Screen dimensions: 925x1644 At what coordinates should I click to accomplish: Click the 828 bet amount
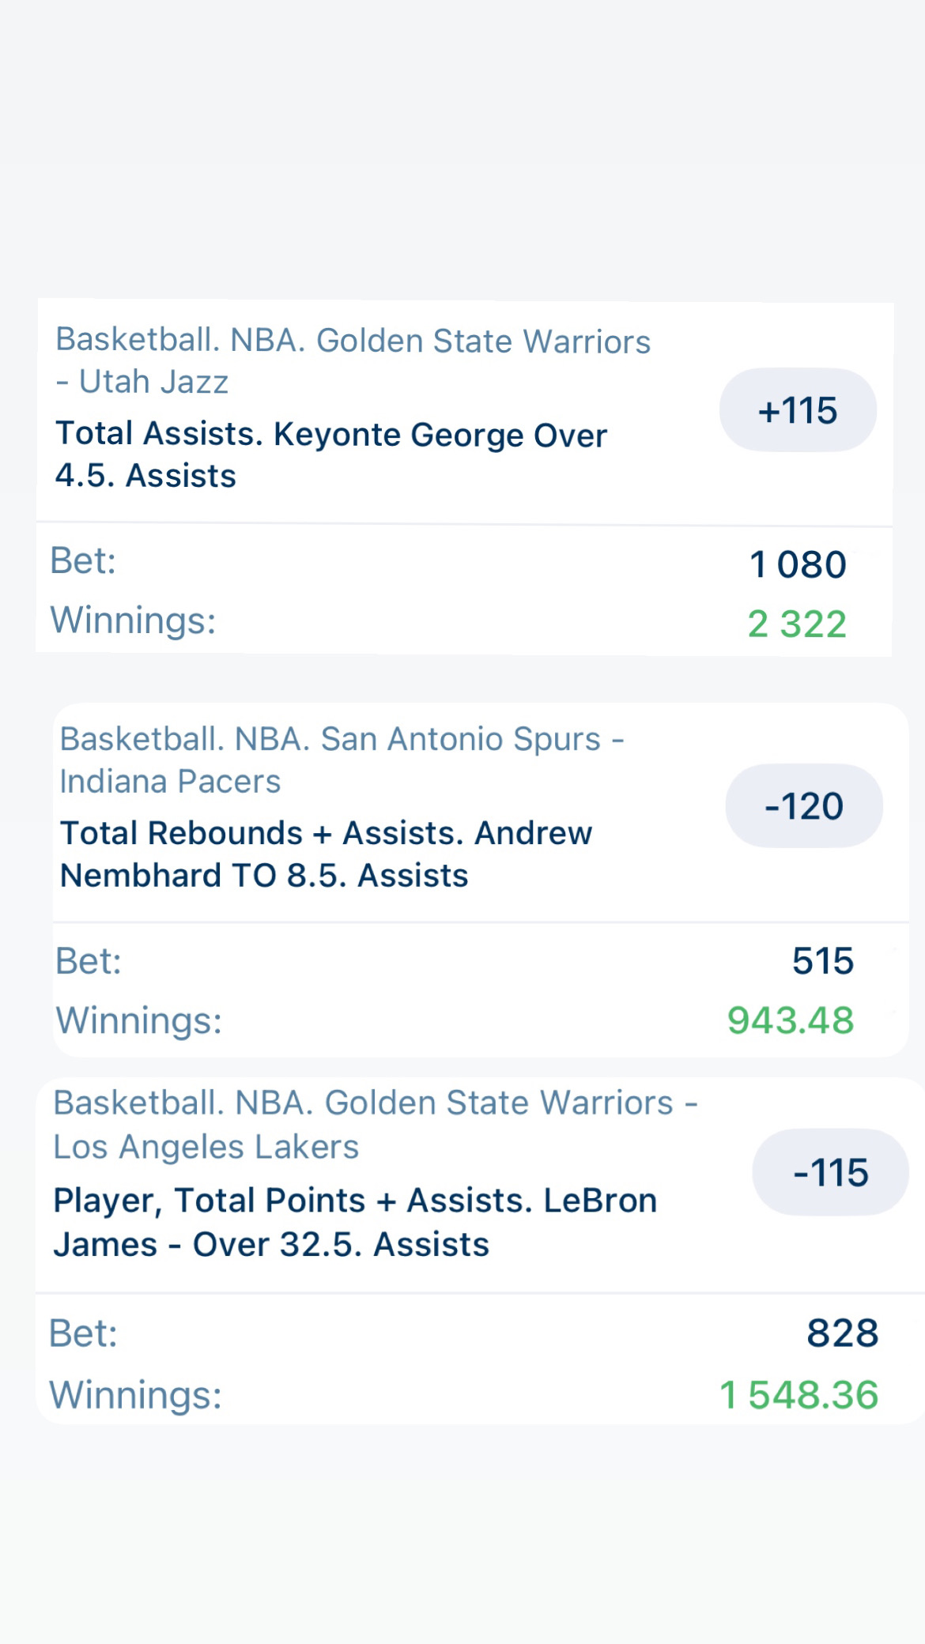842,1333
